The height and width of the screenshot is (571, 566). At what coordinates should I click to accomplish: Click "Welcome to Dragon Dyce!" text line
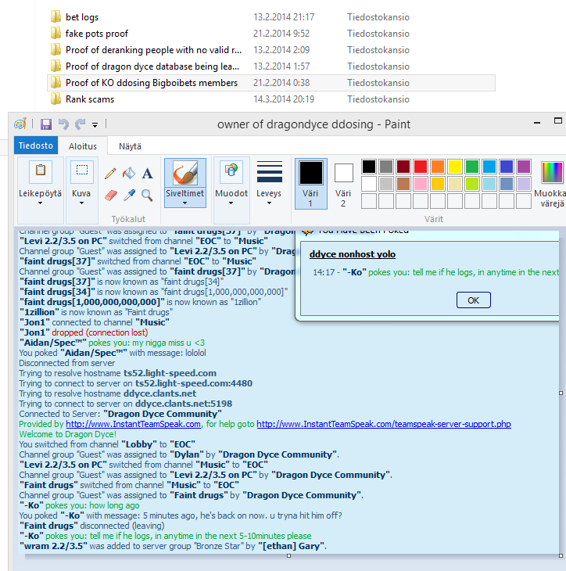(68, 434)
